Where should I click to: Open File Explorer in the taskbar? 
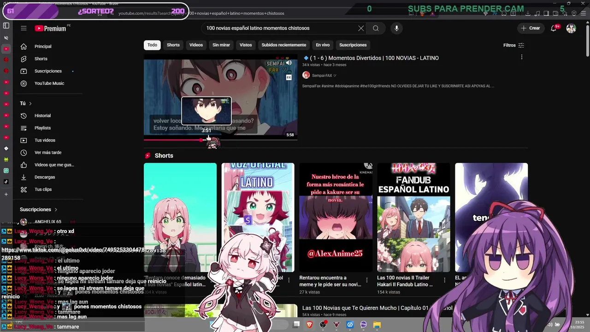(x=377, y=325)
